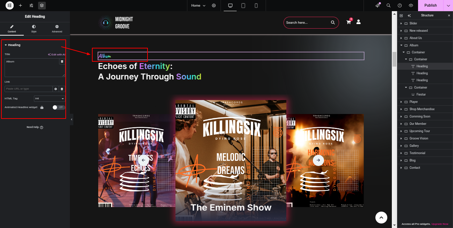Open page settings gear next to Home

pos(214,6)
